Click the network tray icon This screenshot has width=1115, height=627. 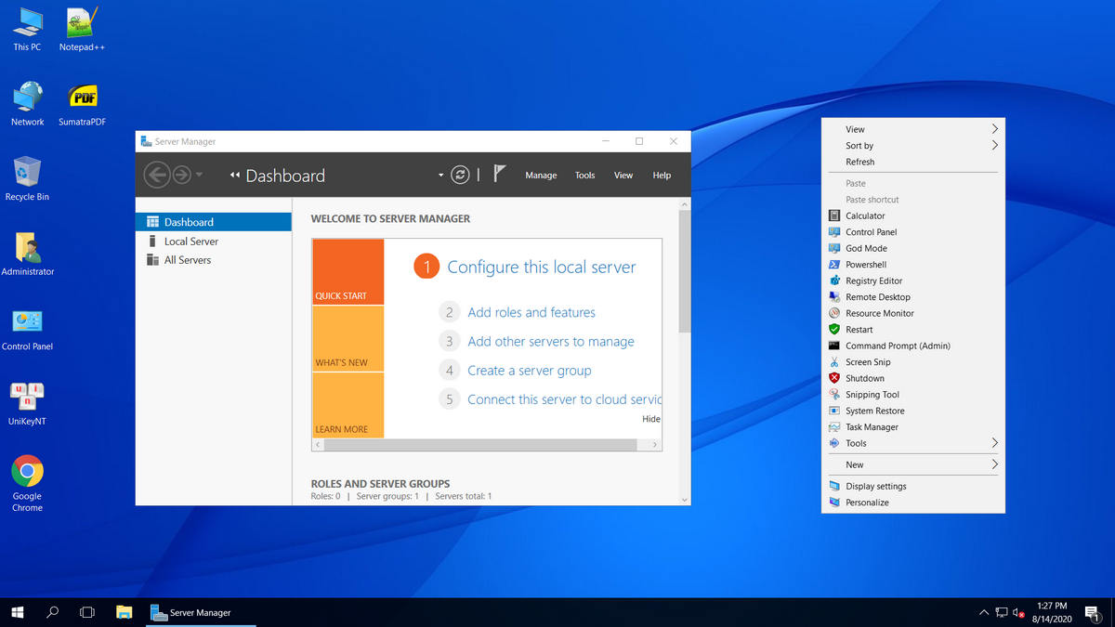(x=1001, y=612)
